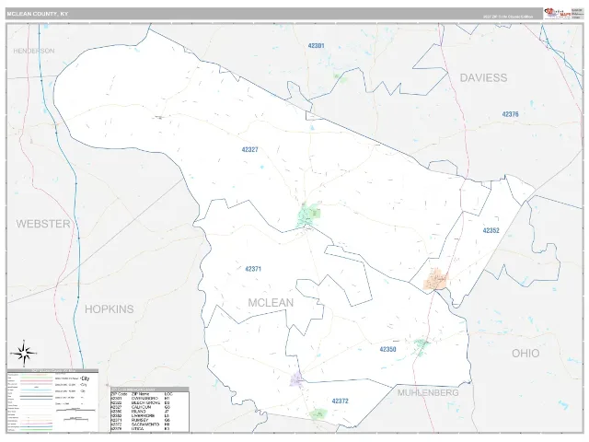Select the ZIP code label 42327

tap(249, 149)
